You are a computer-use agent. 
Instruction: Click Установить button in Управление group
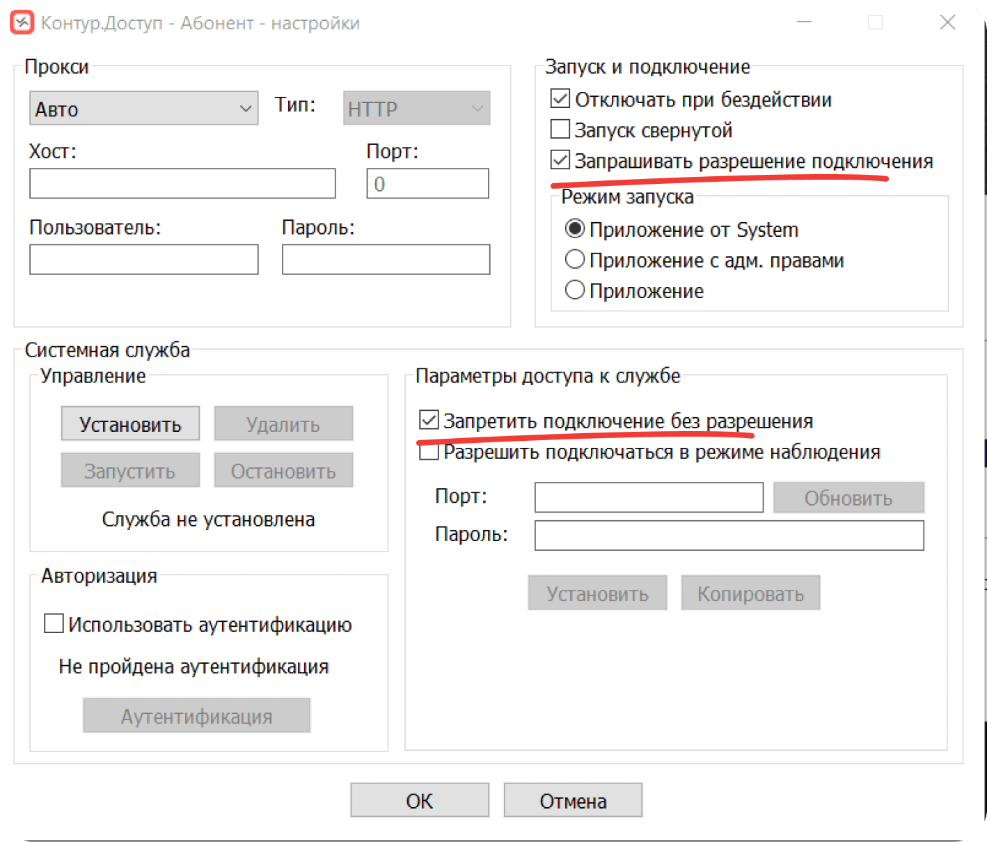(x=130, y=423)
